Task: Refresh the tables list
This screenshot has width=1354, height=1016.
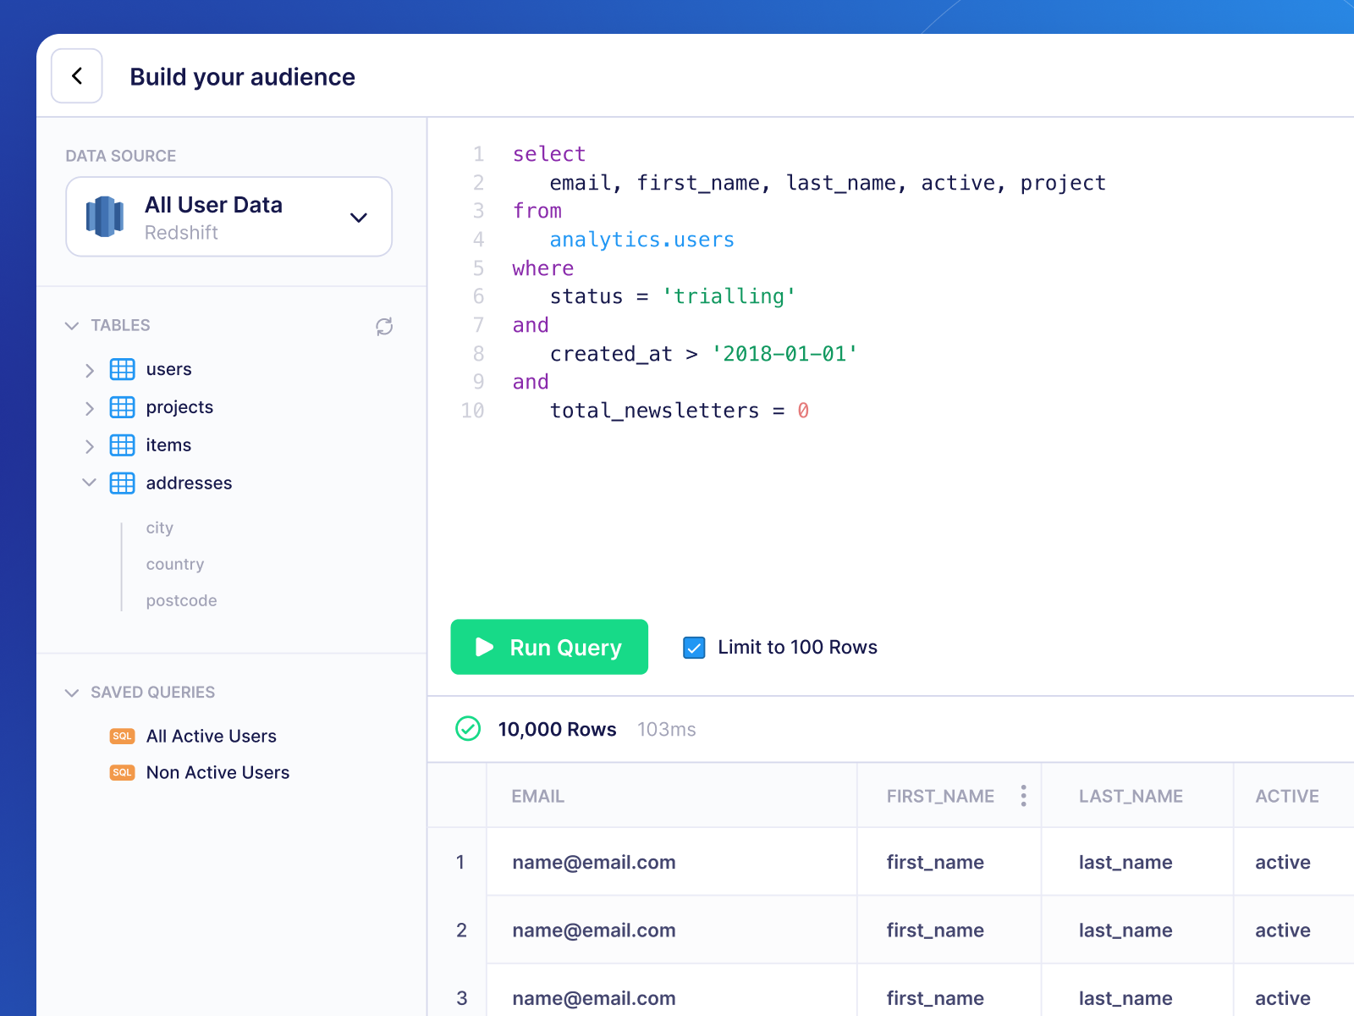Action: point(385,326)
